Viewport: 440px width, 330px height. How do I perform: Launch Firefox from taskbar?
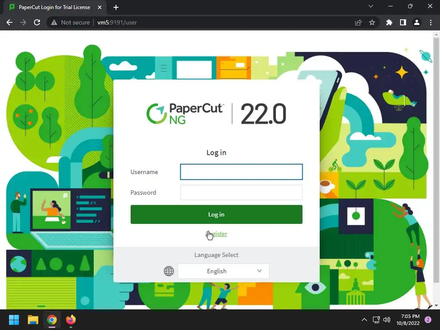[x=71, y=320]
